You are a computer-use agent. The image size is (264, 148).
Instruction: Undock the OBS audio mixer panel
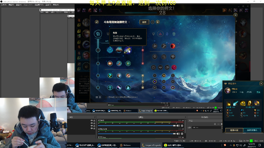click(x=185, y=117)
